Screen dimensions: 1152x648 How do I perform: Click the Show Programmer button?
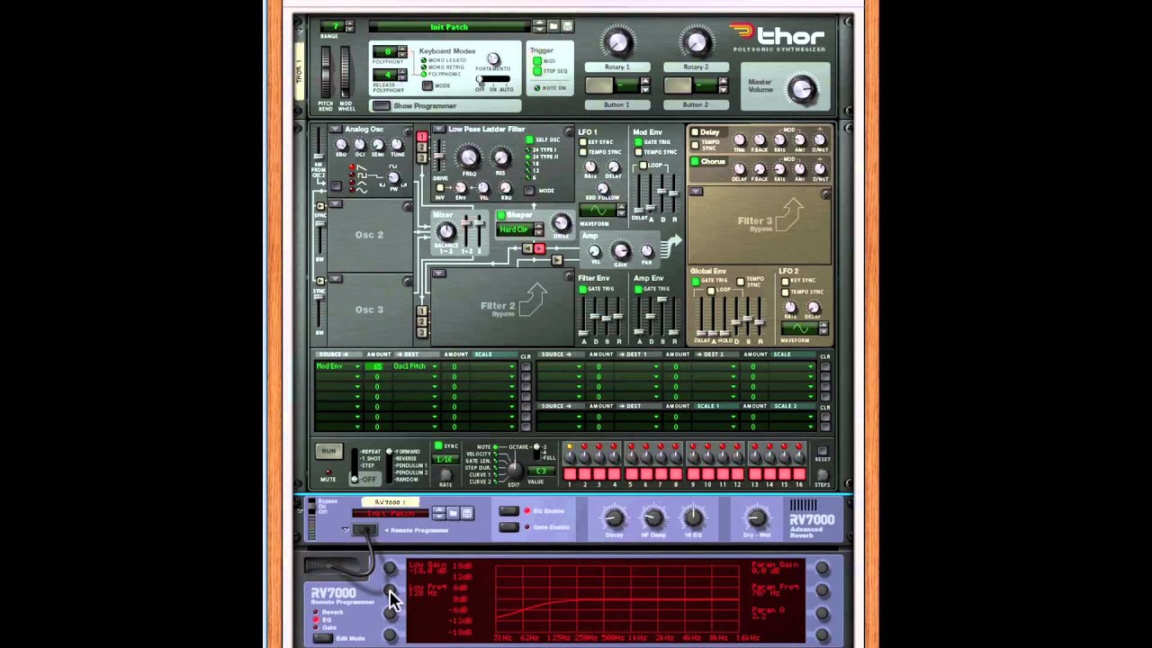click(x=381, y=106)
